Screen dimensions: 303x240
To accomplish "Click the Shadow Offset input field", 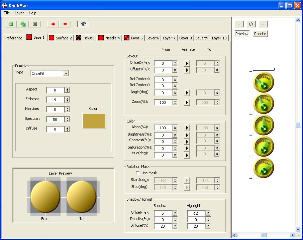I will point(163,213).
